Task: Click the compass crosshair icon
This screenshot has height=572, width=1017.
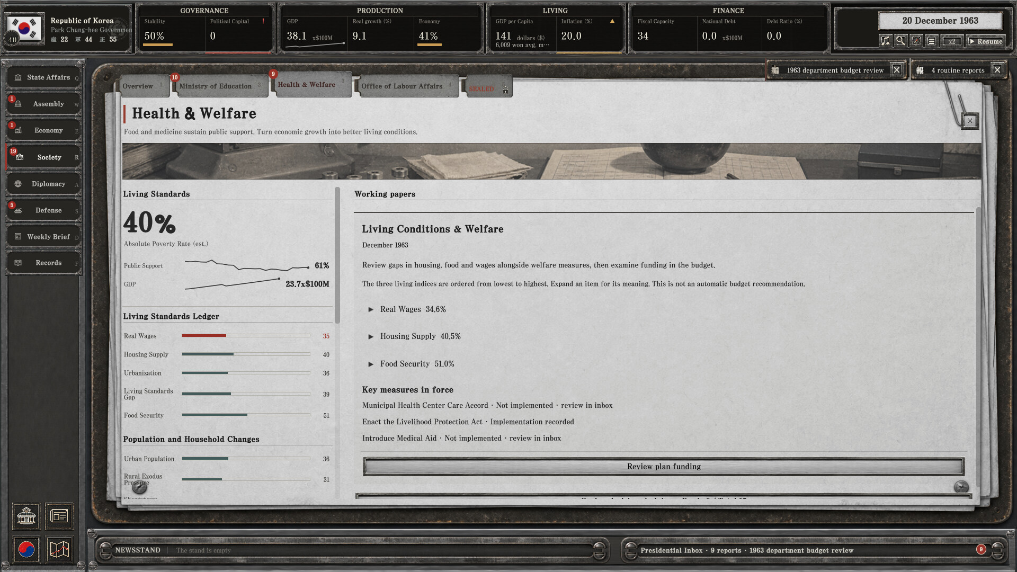Action: [916, 41]
